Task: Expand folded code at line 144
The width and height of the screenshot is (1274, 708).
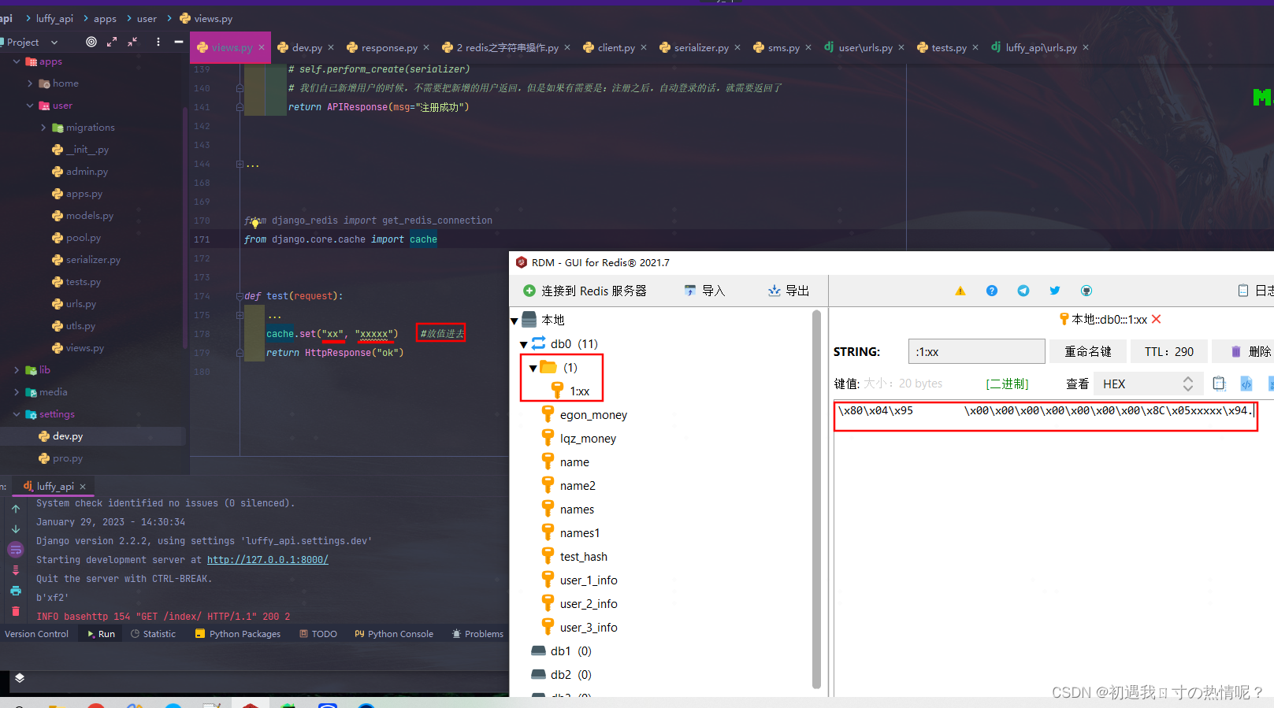Action: coord(240,165)
